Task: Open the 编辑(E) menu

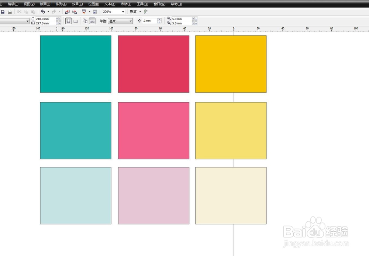Action: (13, 4)
